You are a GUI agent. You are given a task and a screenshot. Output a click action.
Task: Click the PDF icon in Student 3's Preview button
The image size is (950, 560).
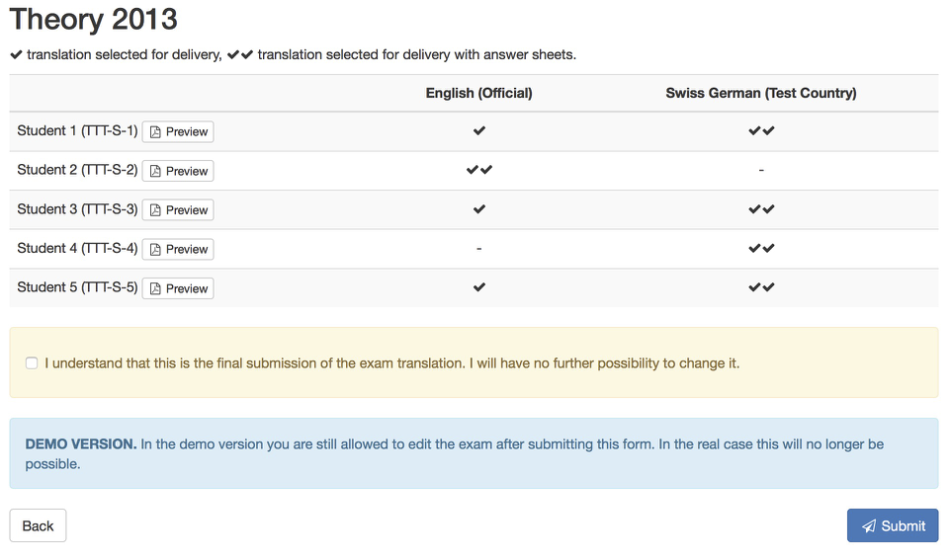click(155, 210)
